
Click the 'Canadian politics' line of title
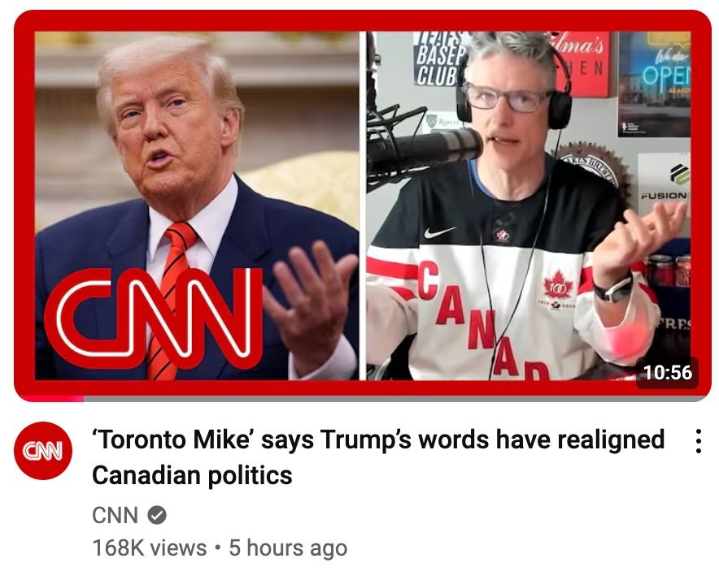click(192, 475)
